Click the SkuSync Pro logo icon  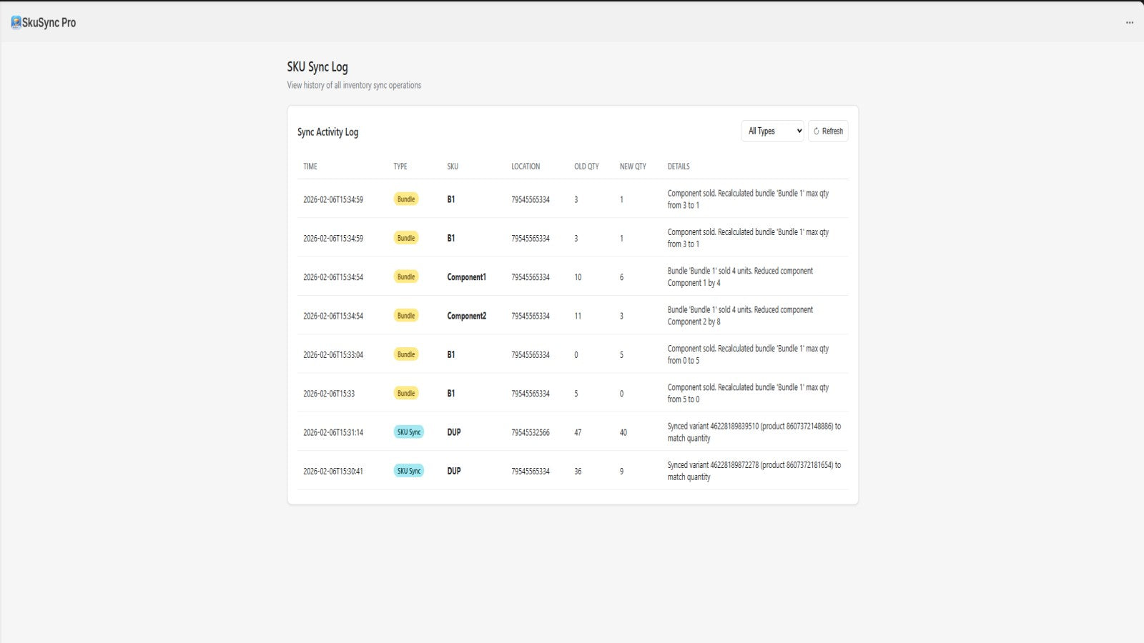point(16,21)
